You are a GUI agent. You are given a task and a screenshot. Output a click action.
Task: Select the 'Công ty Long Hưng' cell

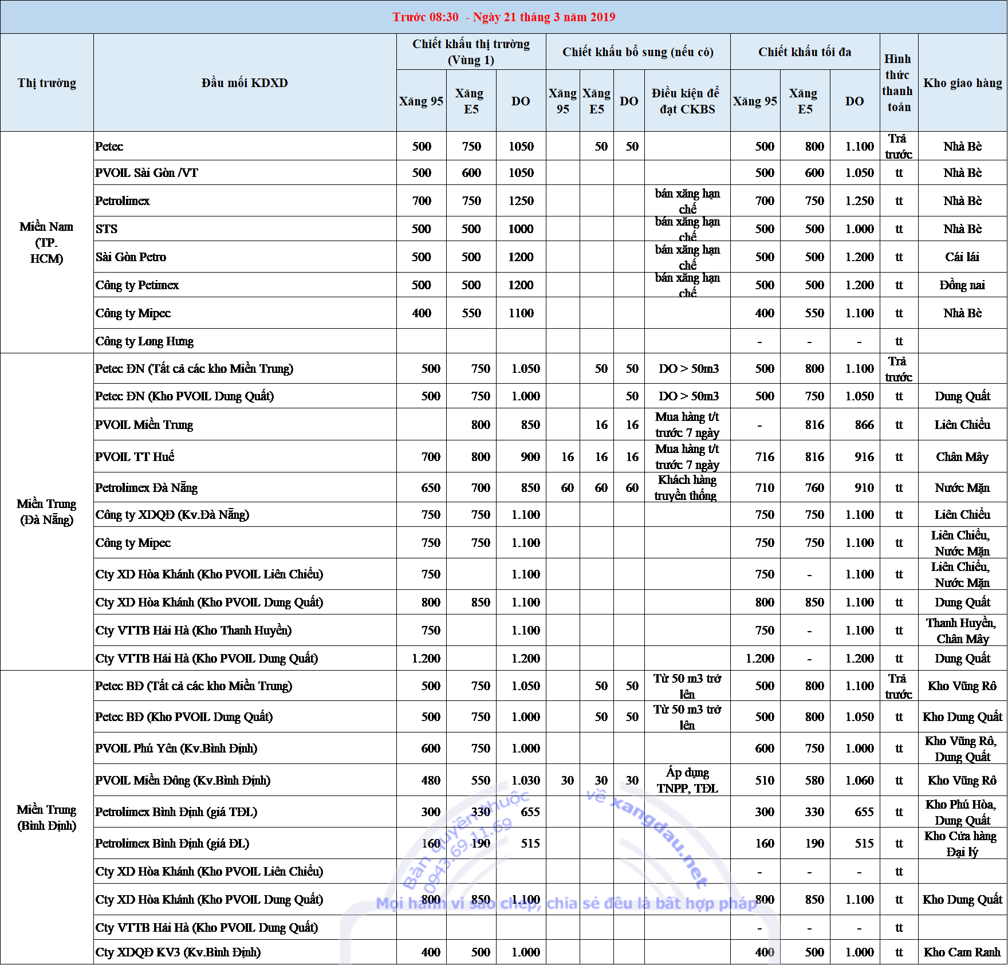[x=245, y=341]
